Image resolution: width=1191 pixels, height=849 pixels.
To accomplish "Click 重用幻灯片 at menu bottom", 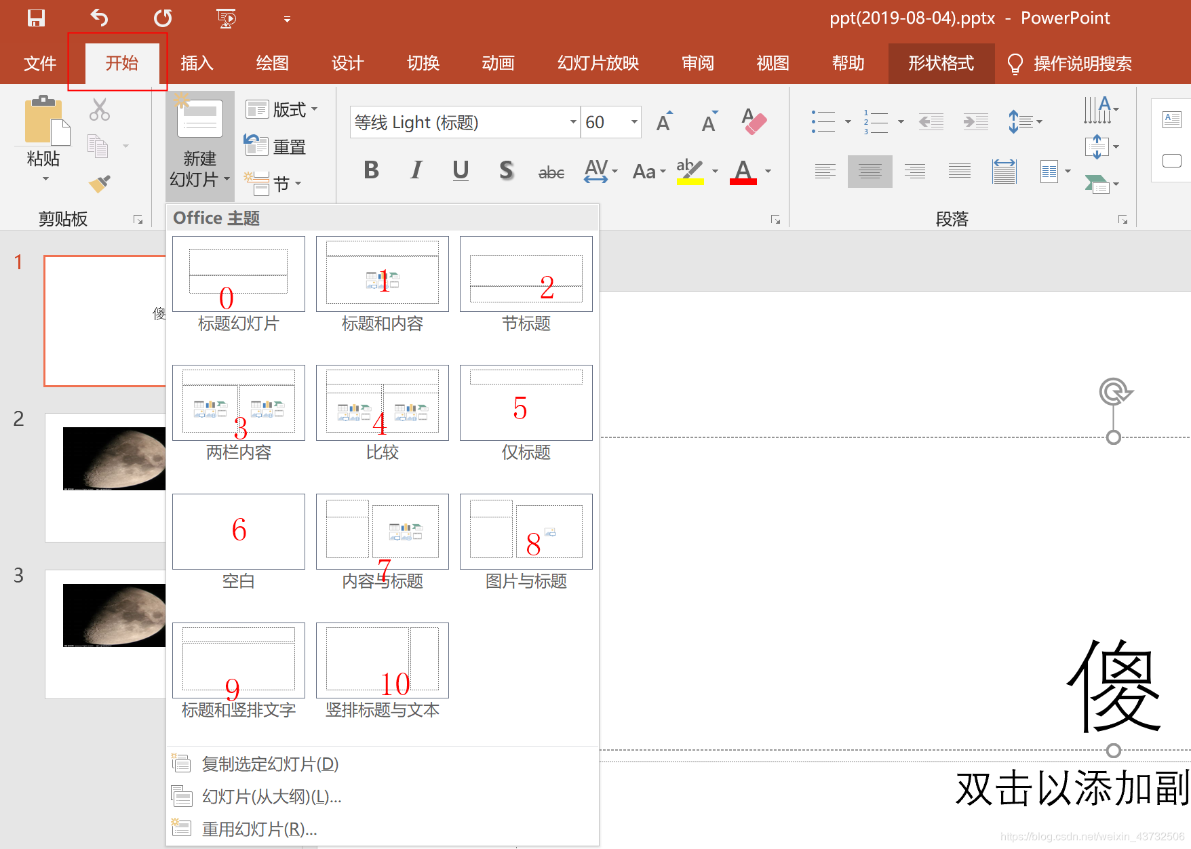I will (x=258, y=828).
